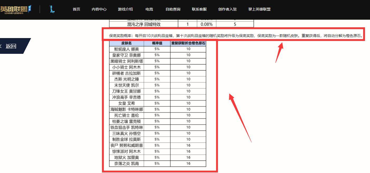The image size is (370, 173).
Task: Open the 游戏介绍 menu
Action: click(x=125, y=9)
